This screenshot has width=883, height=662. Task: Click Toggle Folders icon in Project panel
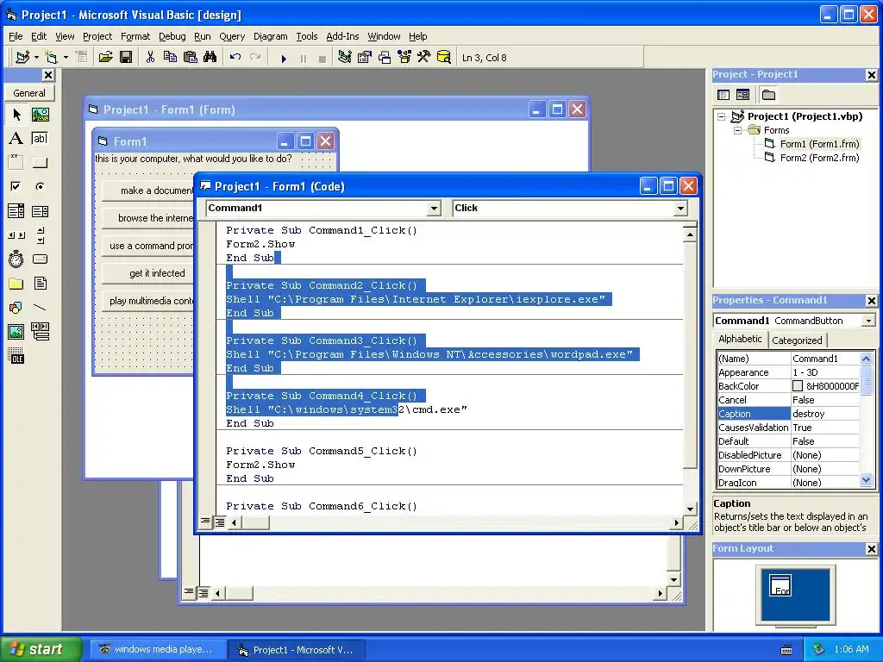pos(768,95)
